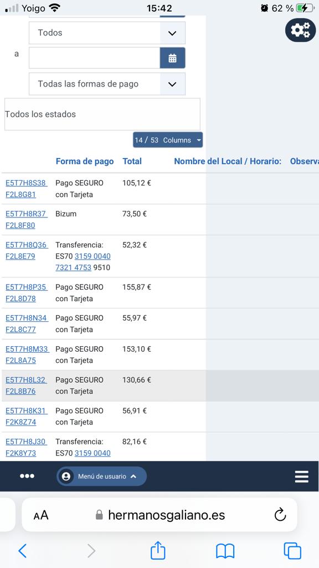This screenshot has height=568, width=319.
Task: Open invoice link F2L8F80
Action: pos(20,225)
